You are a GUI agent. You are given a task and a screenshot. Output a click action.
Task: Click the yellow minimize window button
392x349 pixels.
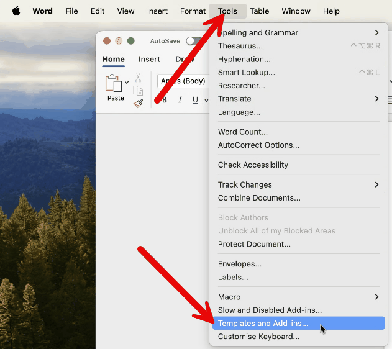119,41
